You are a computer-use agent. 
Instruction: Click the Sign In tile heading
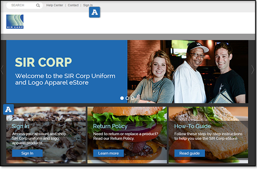pos(21,126)
